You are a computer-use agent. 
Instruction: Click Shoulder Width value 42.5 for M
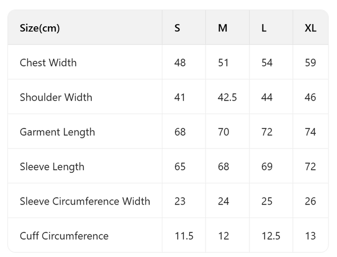[227, 97]
